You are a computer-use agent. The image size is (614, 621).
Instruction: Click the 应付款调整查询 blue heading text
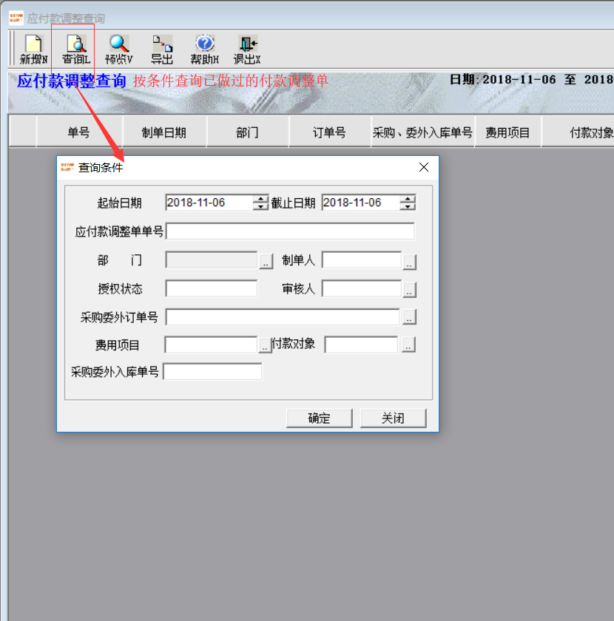pyautogui.click(x=71, y=81)
